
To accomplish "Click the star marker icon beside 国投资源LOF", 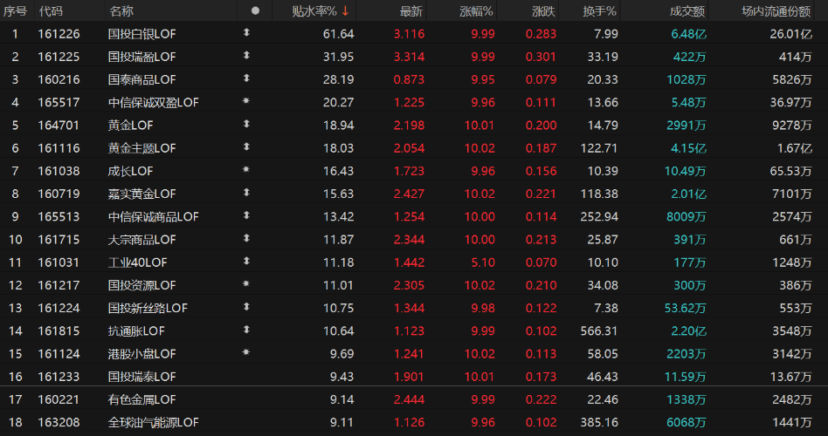I will (246, 283).
